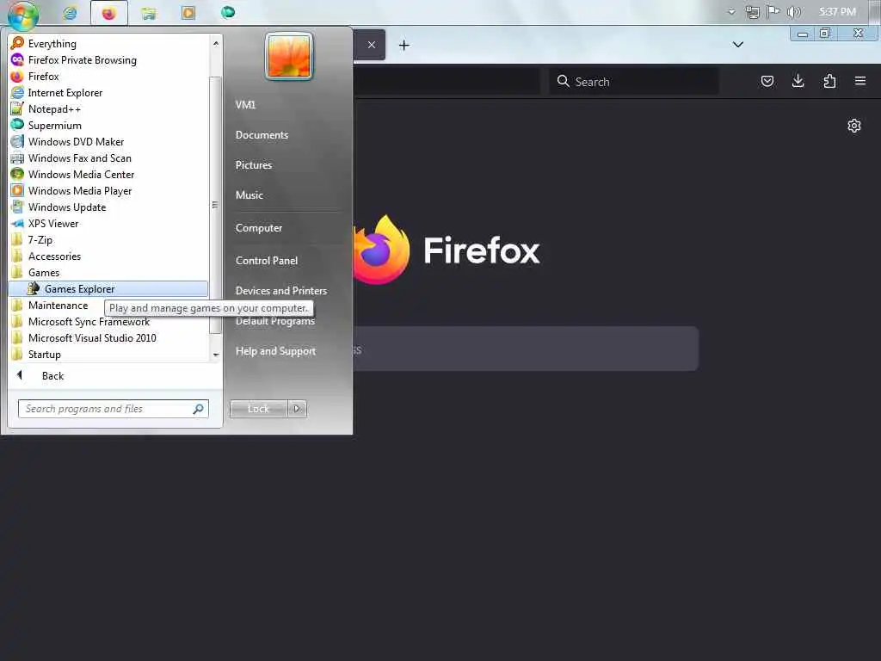The width and height of the screenshot is (881, 661).
Task: Open Documents from Start menu
Action: [x=262, y=135]
